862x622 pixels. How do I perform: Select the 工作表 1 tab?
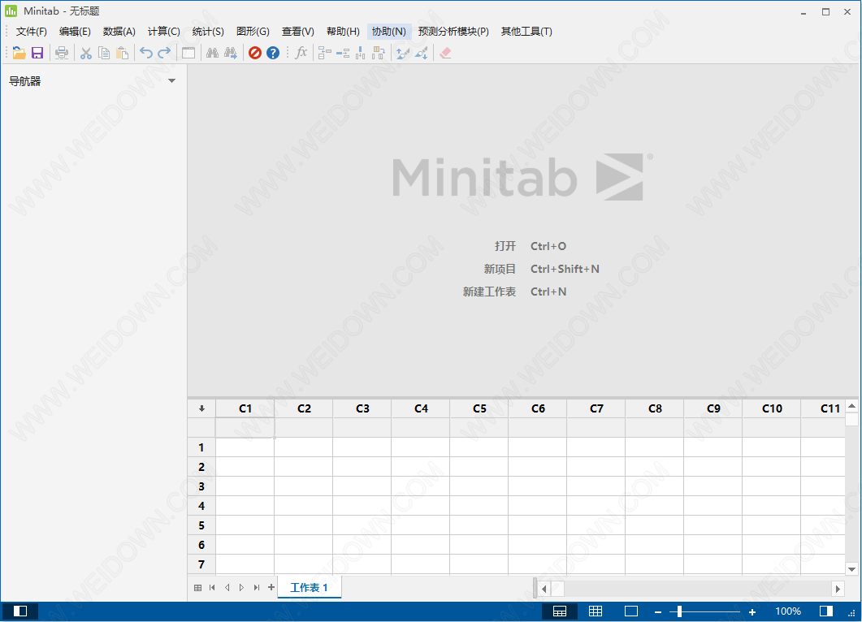coord(309,587)
